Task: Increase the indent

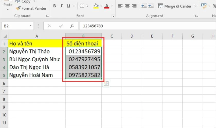Action: [151, 6]
